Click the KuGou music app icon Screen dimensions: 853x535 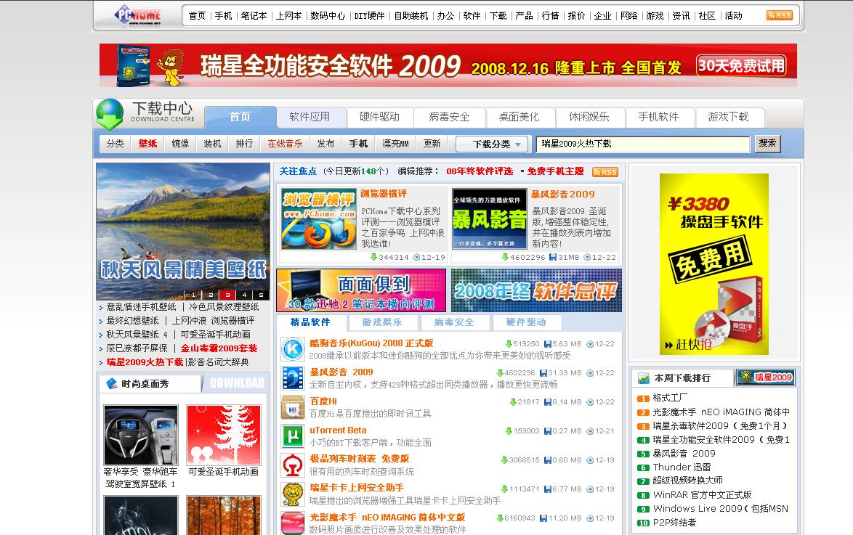pos(293,349)
